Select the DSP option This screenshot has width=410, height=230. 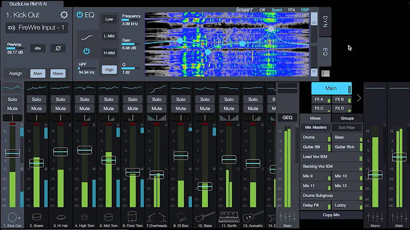(x=305, y=10)
